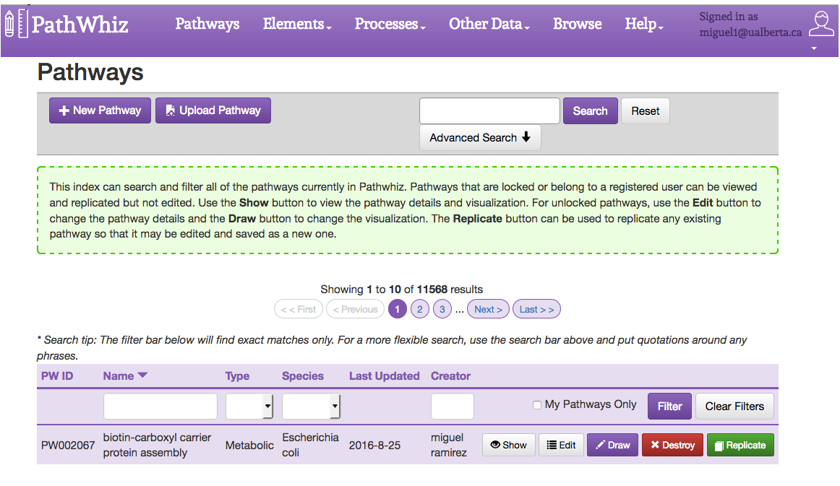Expand the Processes menu
Image resolution: width=840 pixels, height=486 pixels.
click(x=390, y=24)
